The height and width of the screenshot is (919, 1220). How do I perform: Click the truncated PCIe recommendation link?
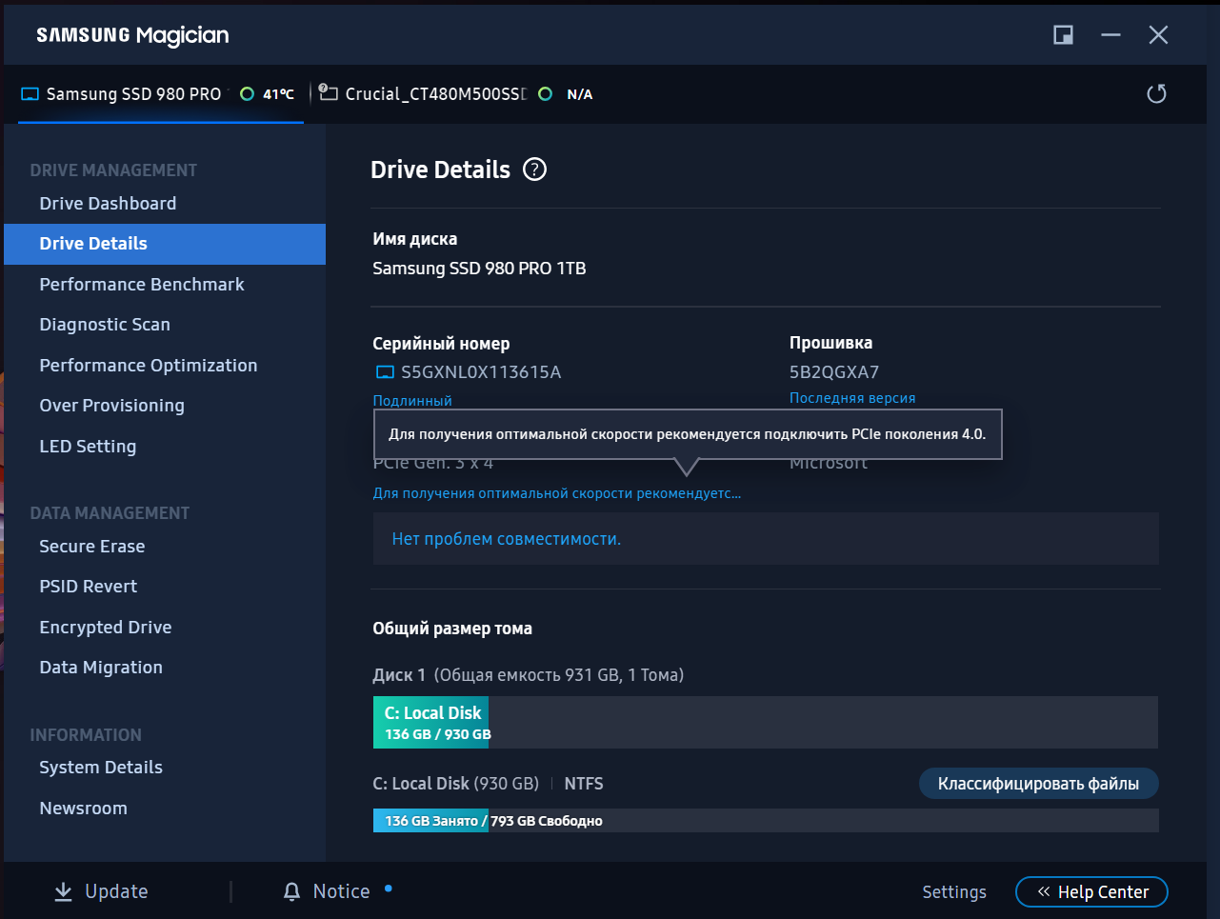(x=557, y=493)
